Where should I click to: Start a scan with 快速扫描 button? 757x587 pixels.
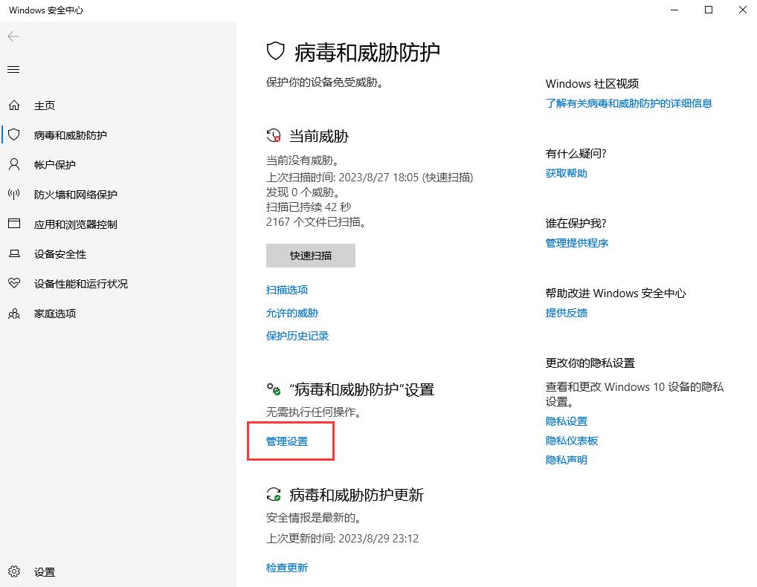tap(311, 256)
